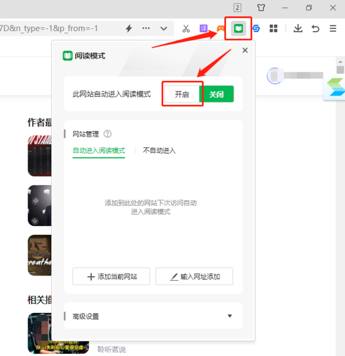Click the address bar URL text
345x356 pixels.
[49, 28]
